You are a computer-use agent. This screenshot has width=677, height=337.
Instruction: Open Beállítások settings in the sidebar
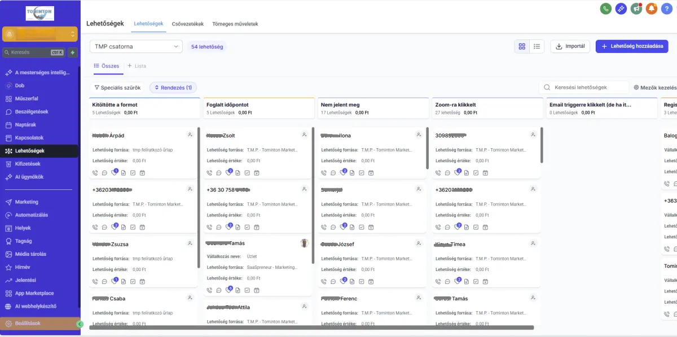(39, 323)
